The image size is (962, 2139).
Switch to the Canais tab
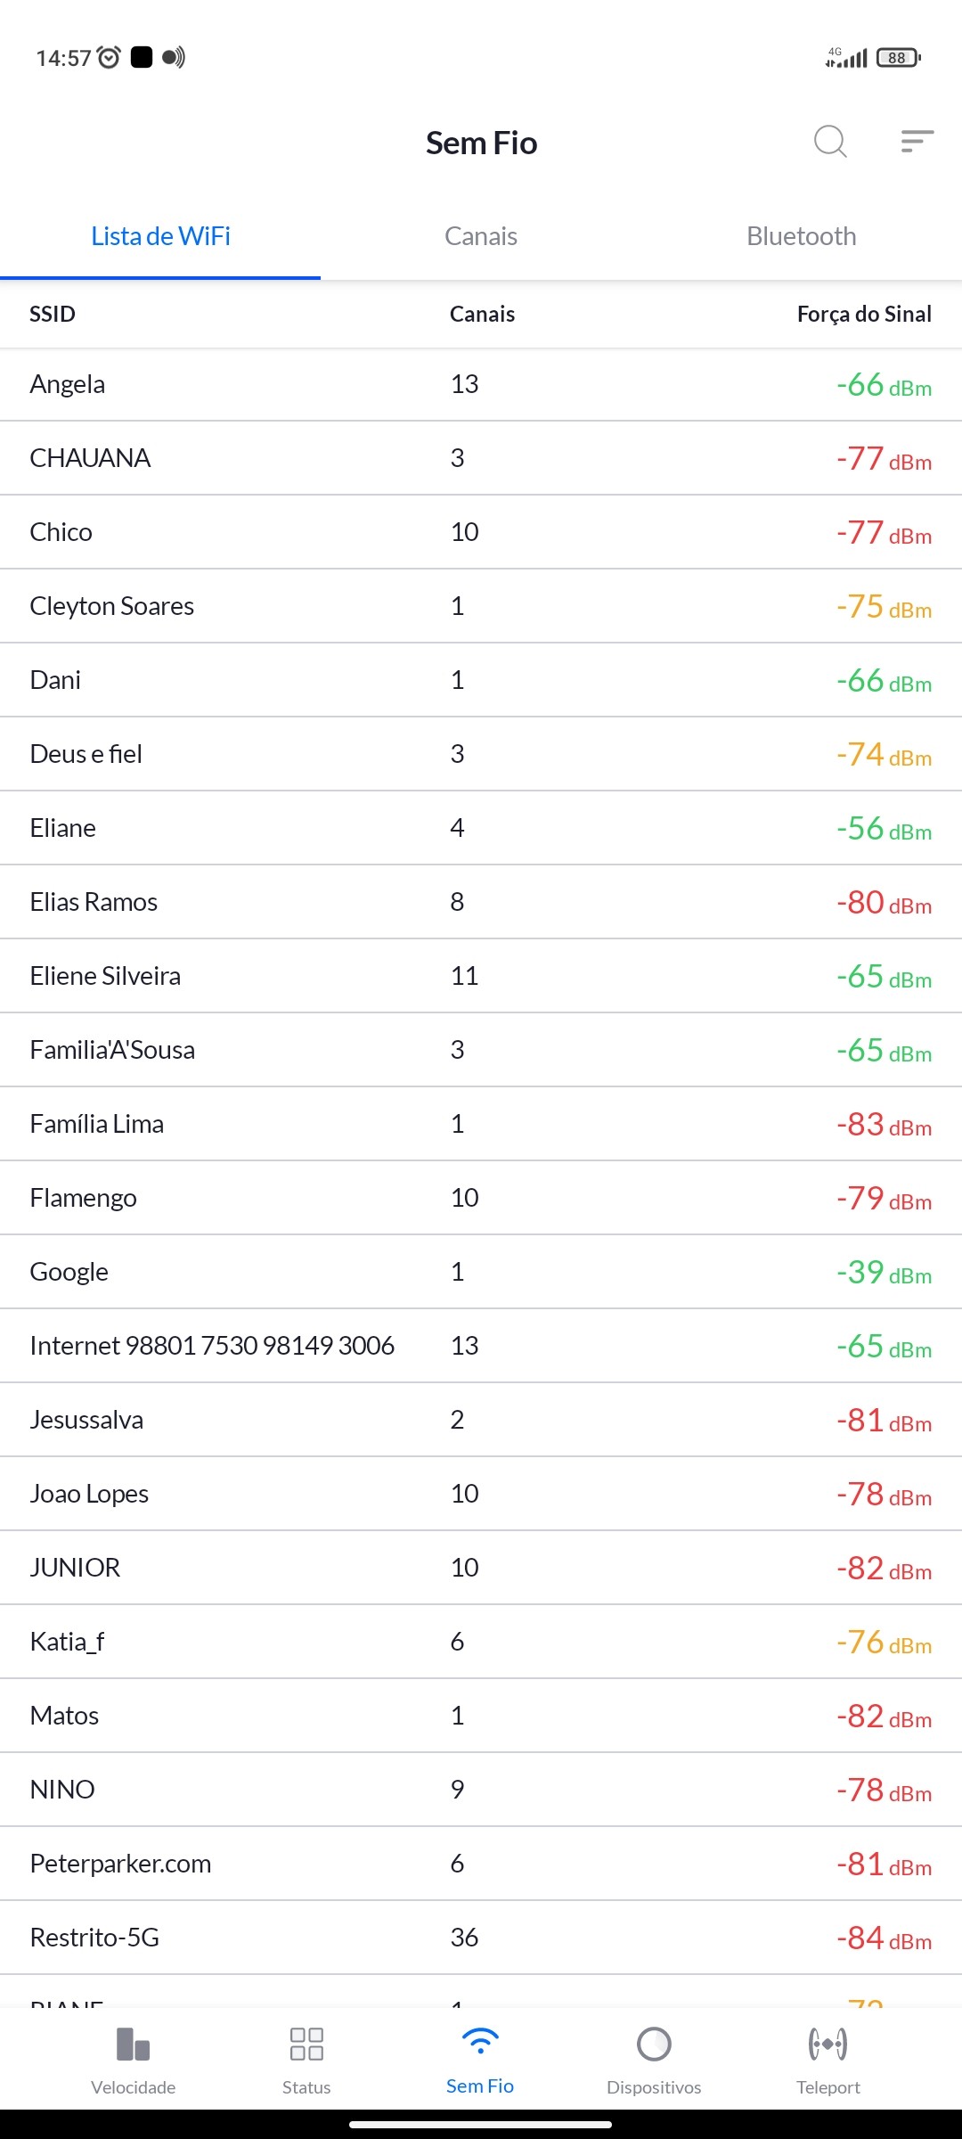481,236
